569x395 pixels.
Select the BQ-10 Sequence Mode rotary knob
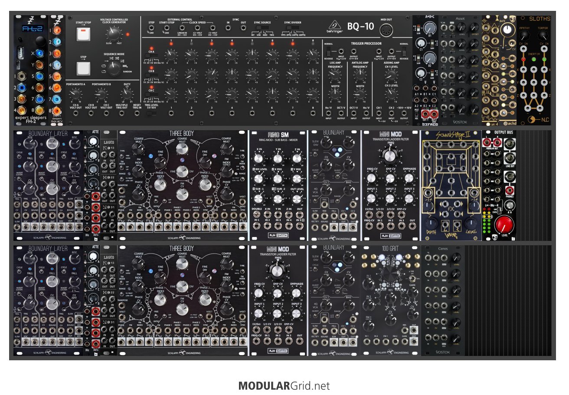pyautogui.click(x=114, y=68)
